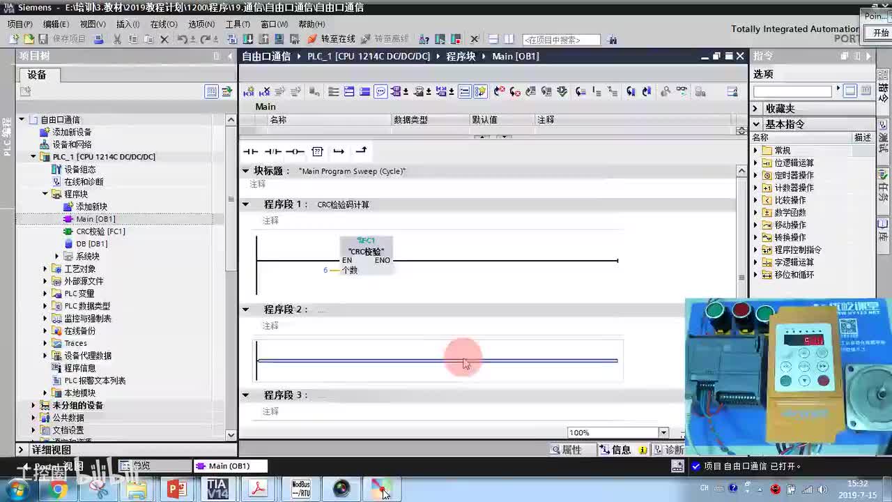Open 设备和网络 in project tree
892x502 pixels.
click(72, 144)
